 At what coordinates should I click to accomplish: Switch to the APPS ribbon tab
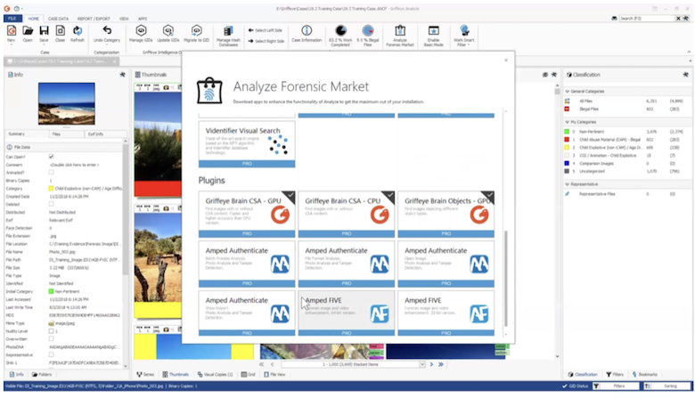pos(143,19)
